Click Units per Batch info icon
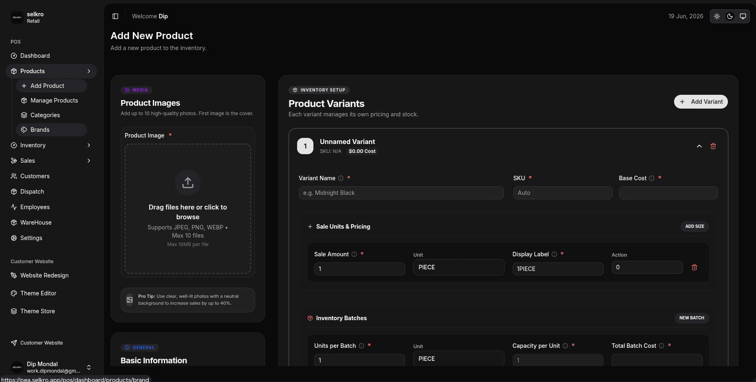The width and height of the screenshot is (756, 382). 361,346
